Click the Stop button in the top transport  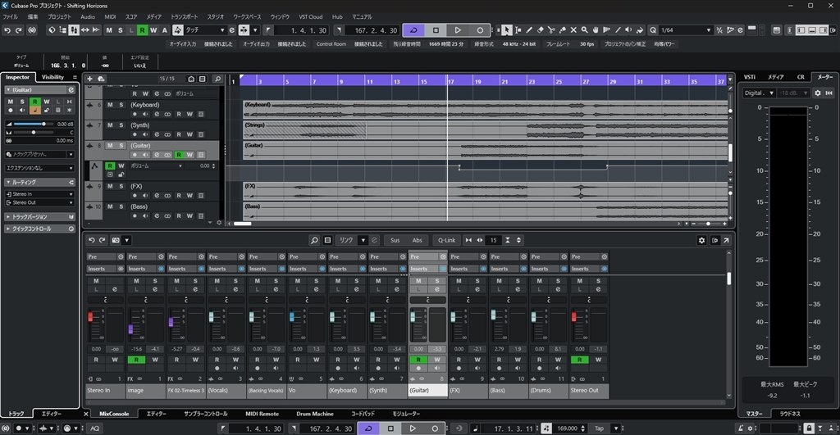click(436, 30)
